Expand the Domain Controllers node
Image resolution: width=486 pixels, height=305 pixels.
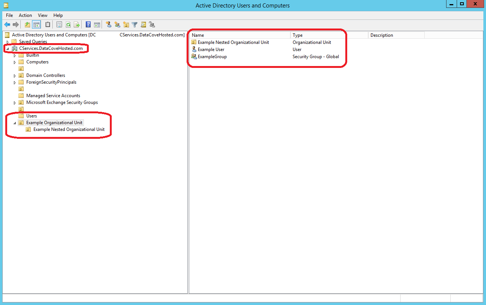tap(14, 75)
